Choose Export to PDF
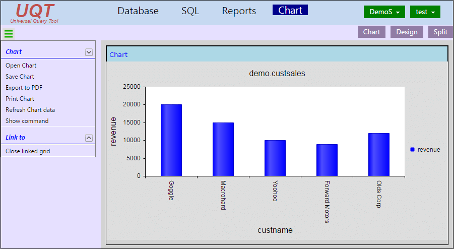Screen dimensions: 454x249 (x=24, y=88)
